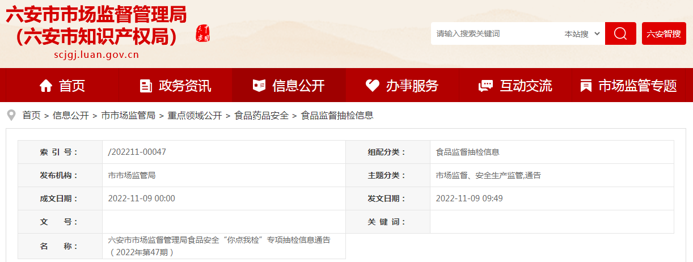The width and height of the screenshot is (693, 262).
Task: Click the red seal logo near title
Action: tap(202, 33)
